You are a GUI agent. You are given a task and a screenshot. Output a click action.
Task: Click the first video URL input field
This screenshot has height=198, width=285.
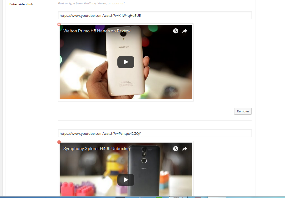(x=155, y=16)
